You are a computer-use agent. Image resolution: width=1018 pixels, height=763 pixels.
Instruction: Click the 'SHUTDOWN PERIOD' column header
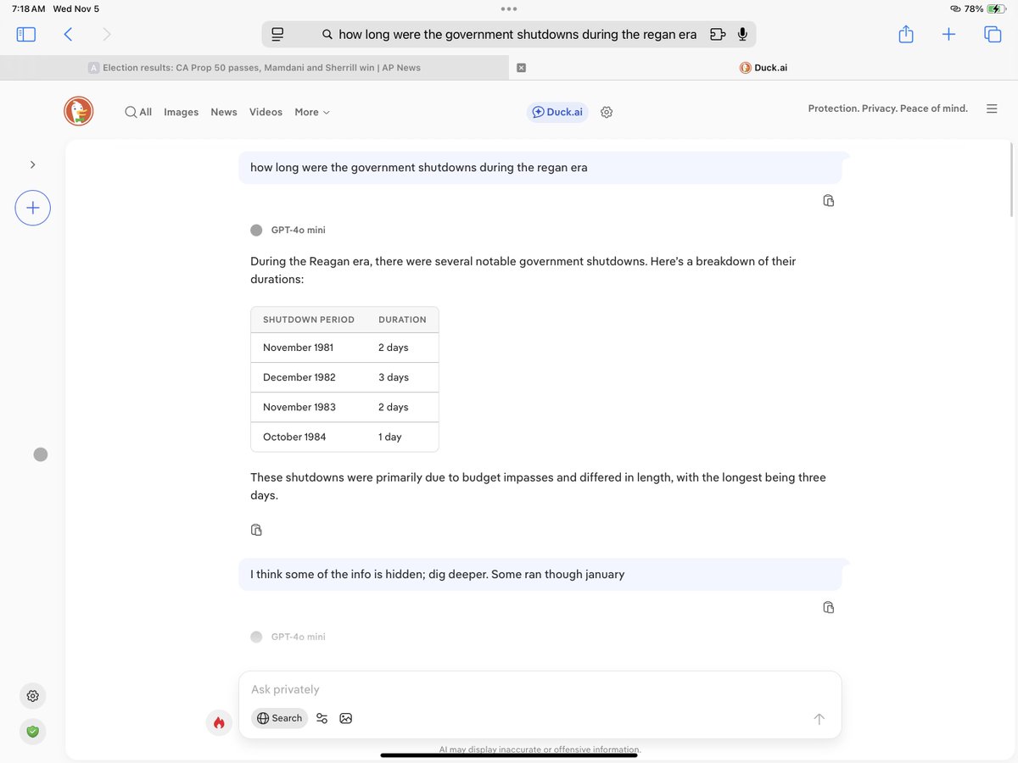309,320
